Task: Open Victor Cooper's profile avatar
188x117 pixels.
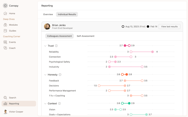Action: (5, 112)
